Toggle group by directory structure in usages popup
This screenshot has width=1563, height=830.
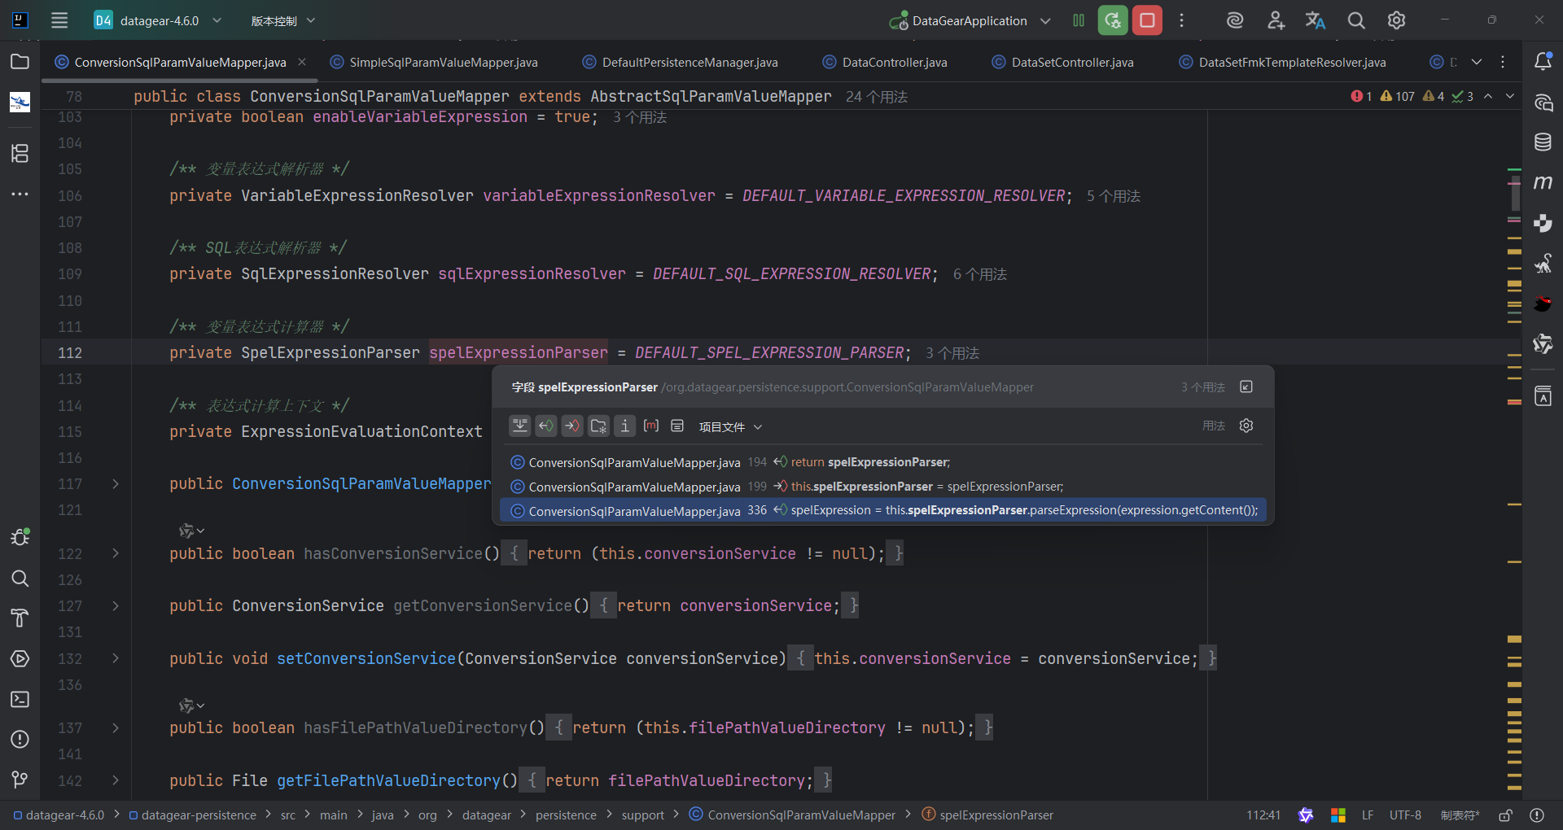(x=598, y=426)
